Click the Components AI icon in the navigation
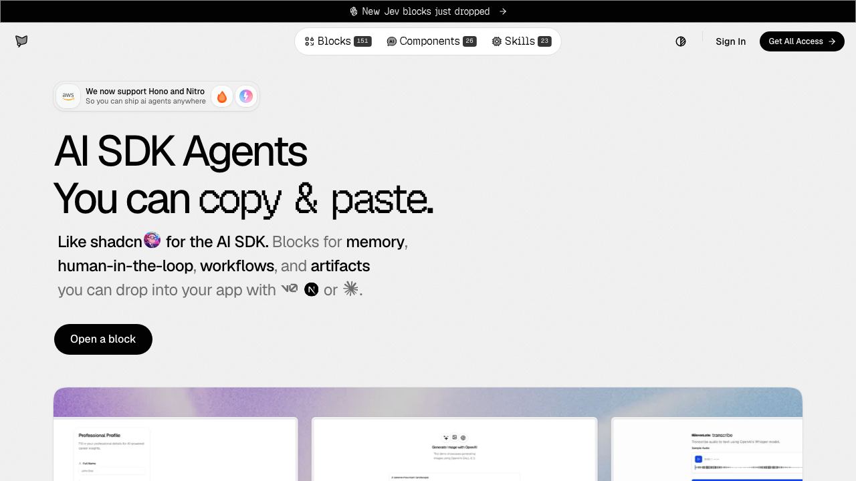Image resolution: width=856 pixels, height=481 pixels. click(x=392, y=41)
